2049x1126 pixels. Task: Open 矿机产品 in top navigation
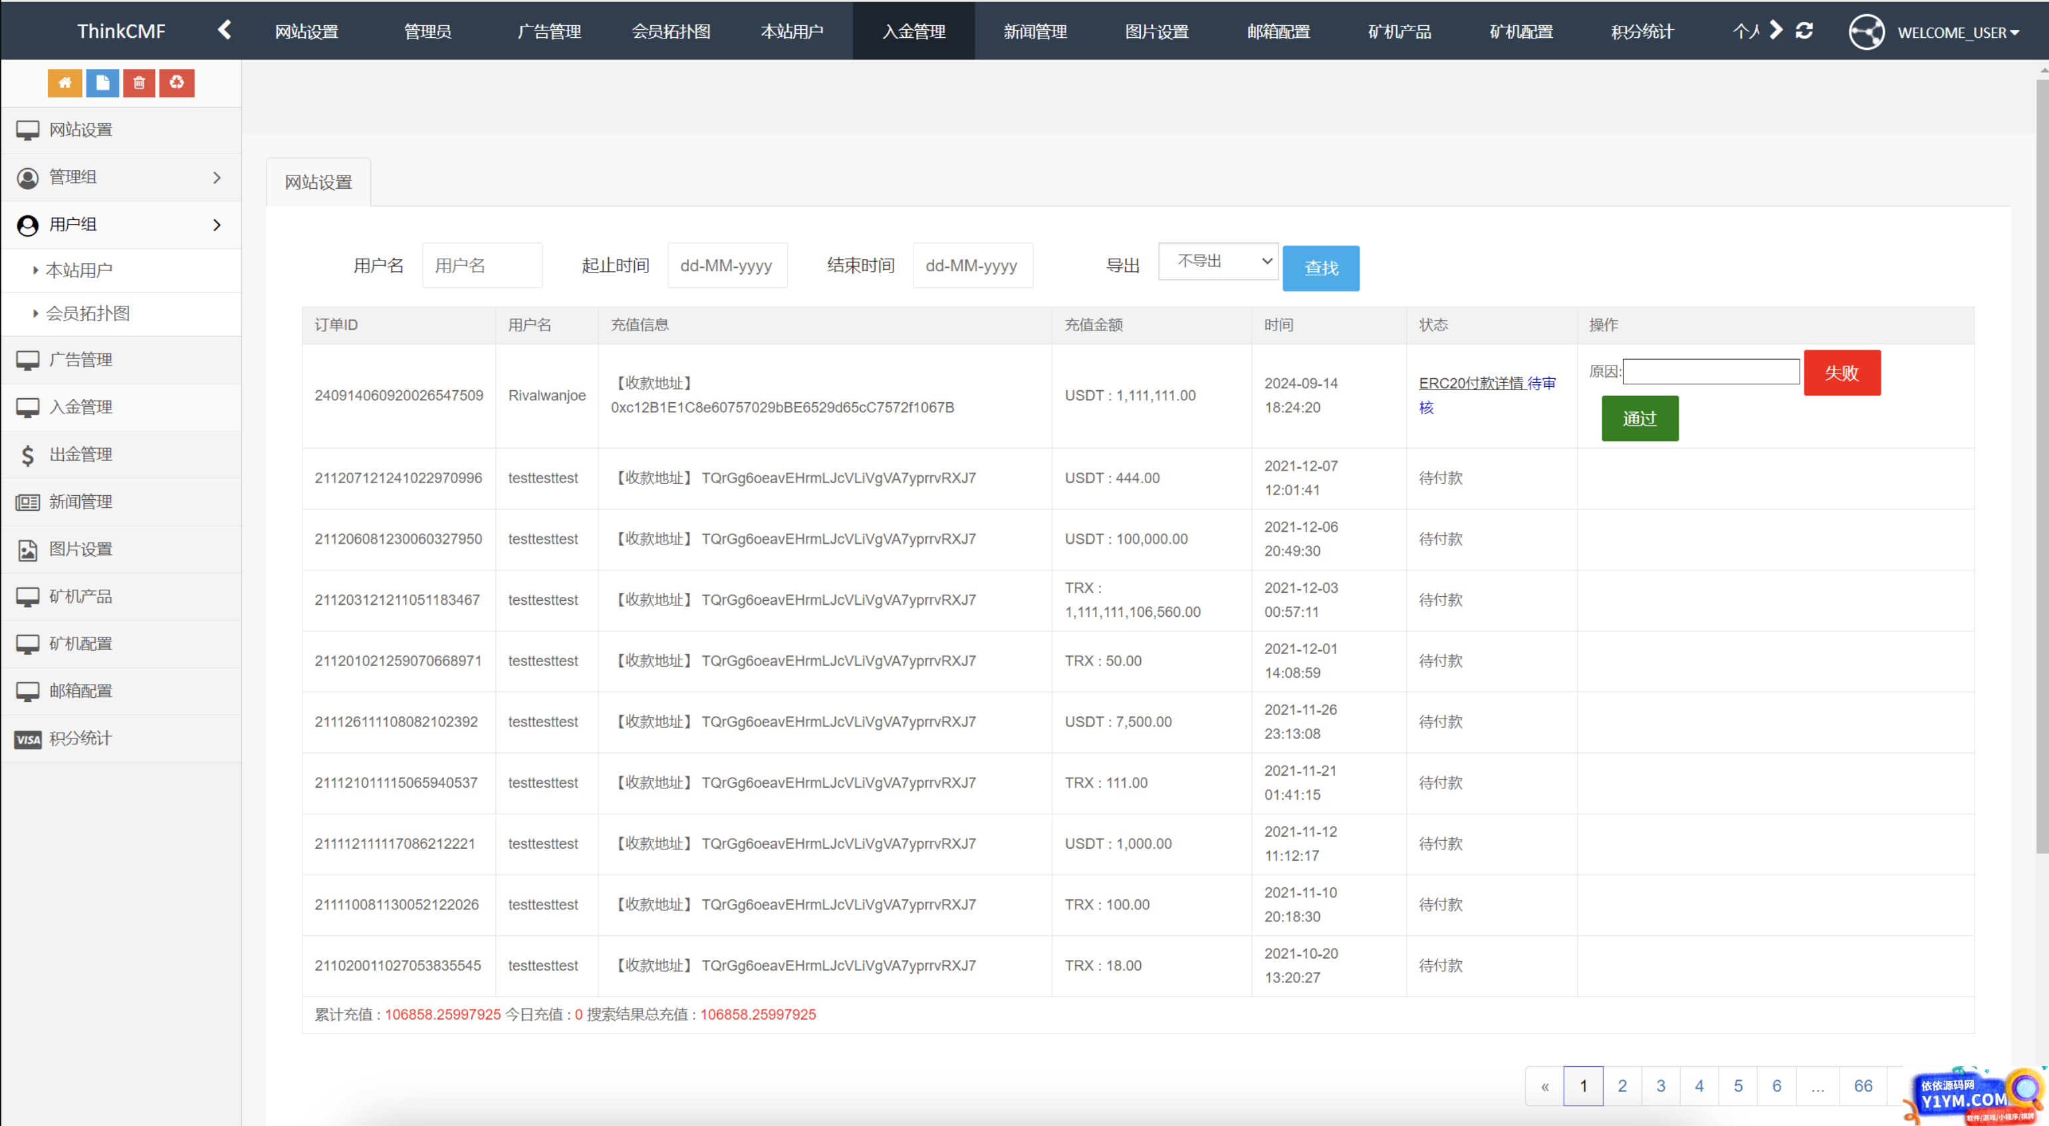click(1399, 31)
